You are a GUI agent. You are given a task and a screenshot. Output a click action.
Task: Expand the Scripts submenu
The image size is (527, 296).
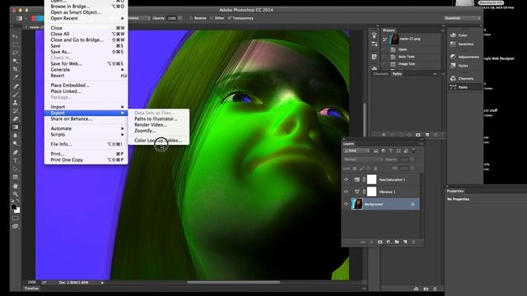click(x=86, y=135)
